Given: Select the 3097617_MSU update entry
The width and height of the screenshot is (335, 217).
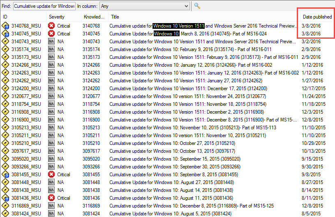Looking at the screenshot, I should click(26, 151).
